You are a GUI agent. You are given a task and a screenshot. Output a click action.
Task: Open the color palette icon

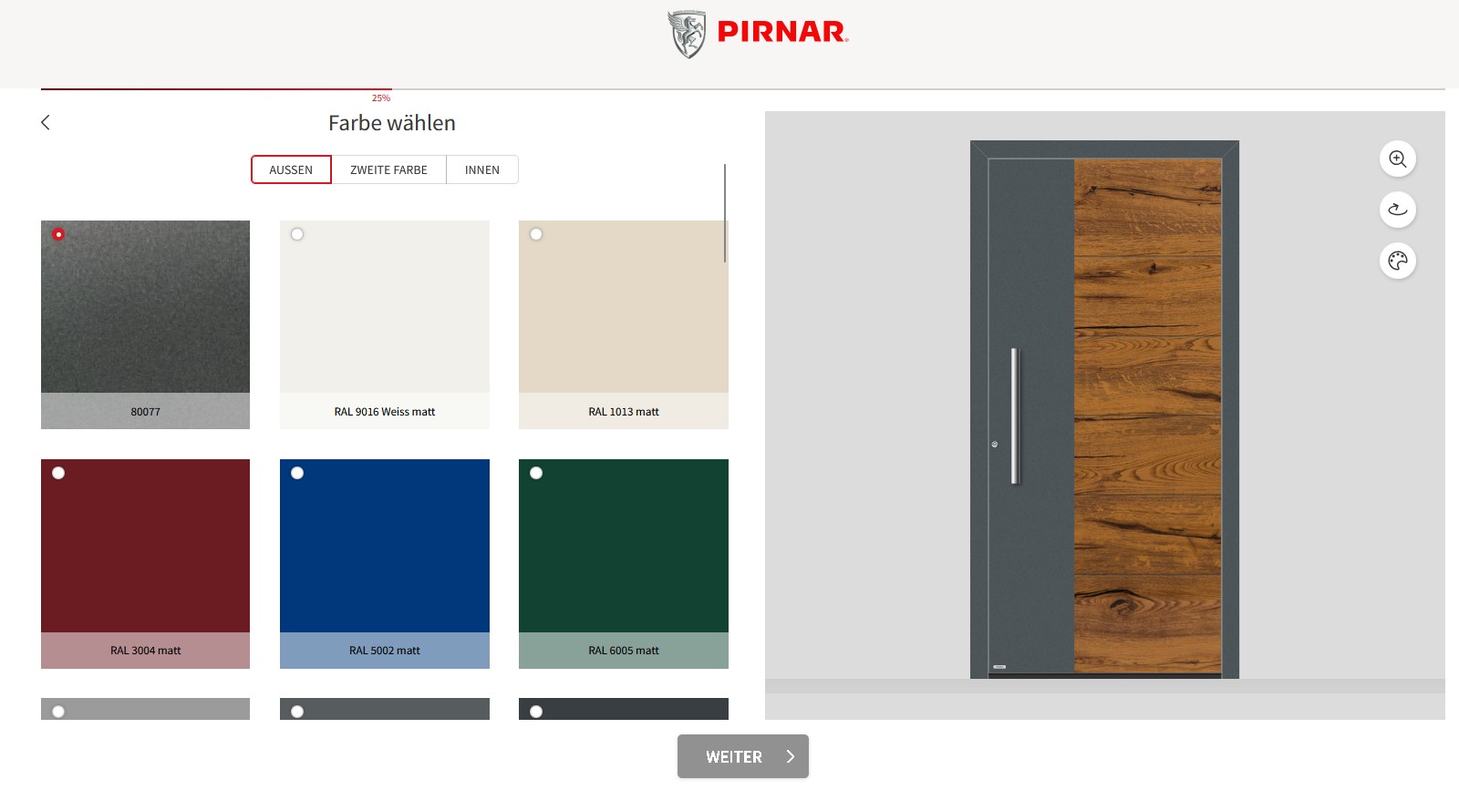tap(1397, 262)
